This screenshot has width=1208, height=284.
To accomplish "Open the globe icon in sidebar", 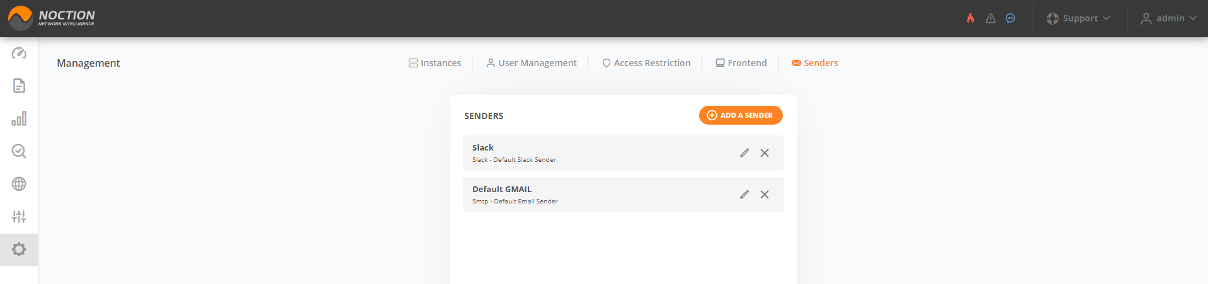I will 19,184.
